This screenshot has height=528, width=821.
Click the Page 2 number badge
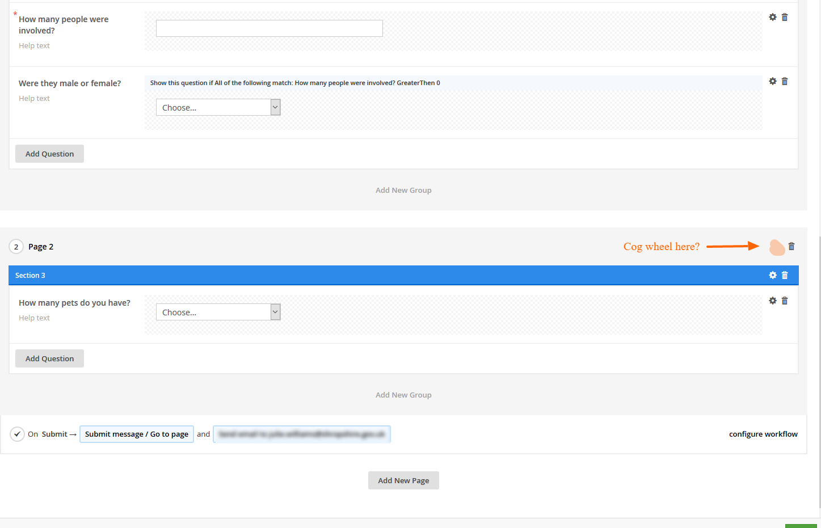[16, 246]
